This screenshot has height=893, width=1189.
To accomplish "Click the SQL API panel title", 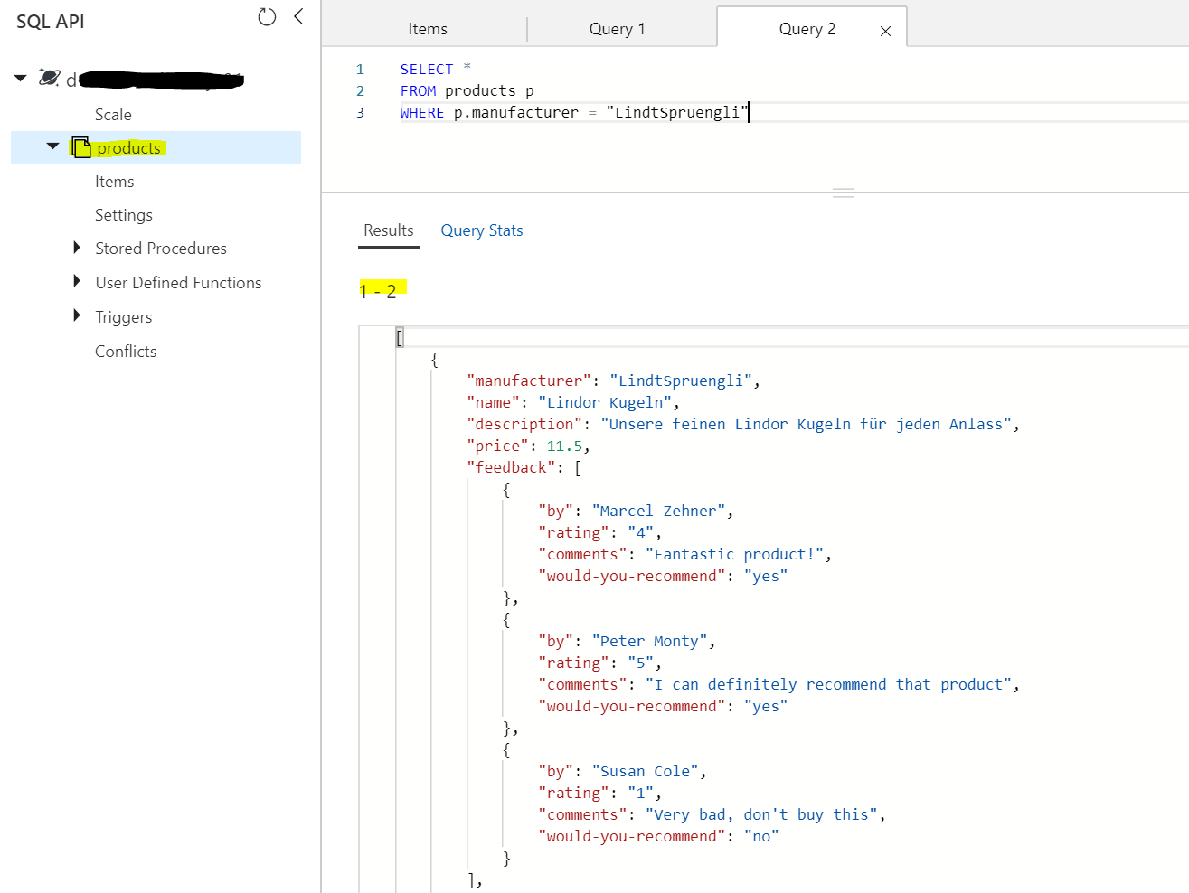I will (x=51, y=22).
